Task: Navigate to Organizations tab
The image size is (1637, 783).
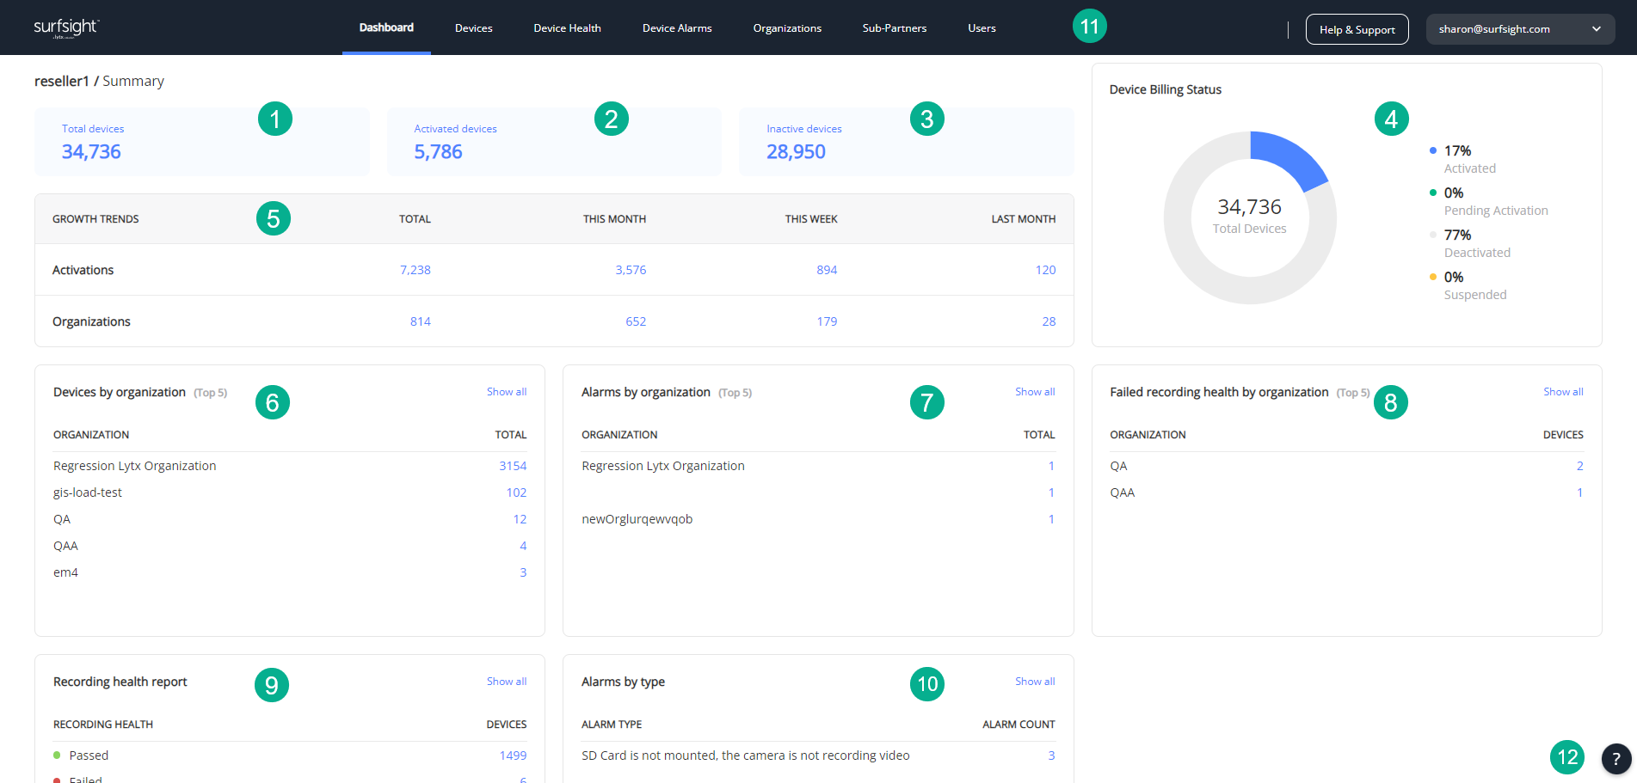Action: (787, 28)
